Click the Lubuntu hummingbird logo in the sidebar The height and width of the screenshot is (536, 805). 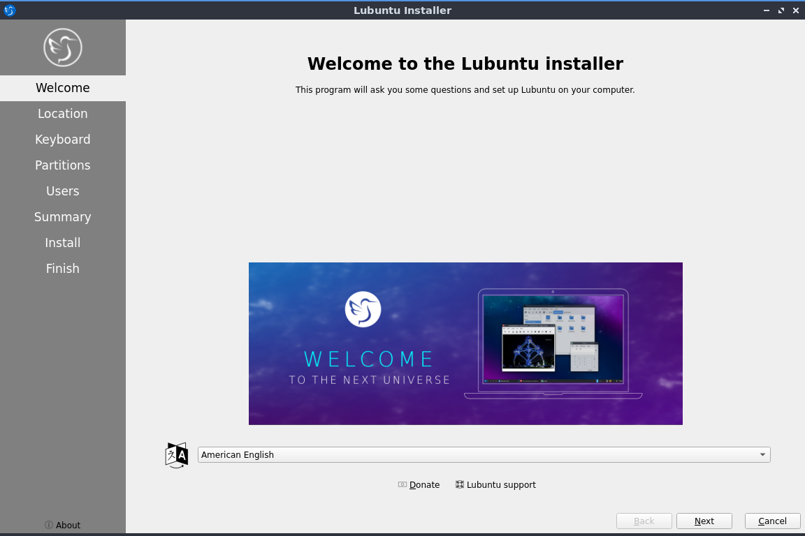[63, 47]
